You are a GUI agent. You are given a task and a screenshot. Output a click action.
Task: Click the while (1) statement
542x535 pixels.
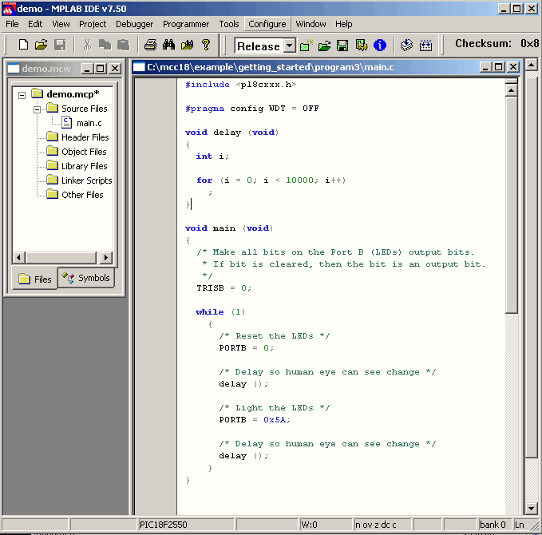(x=220, y=312)
